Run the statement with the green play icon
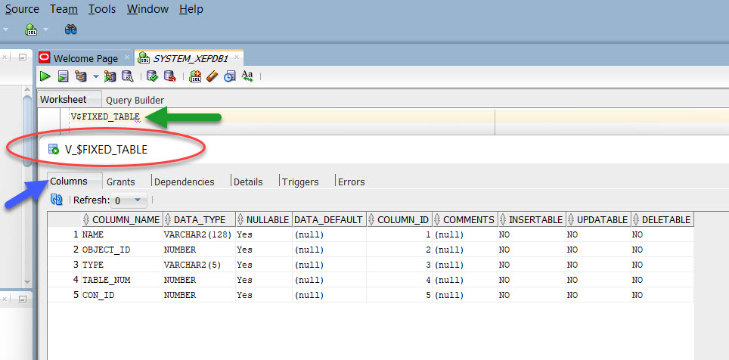729x360 pixels. pos(45,76)
